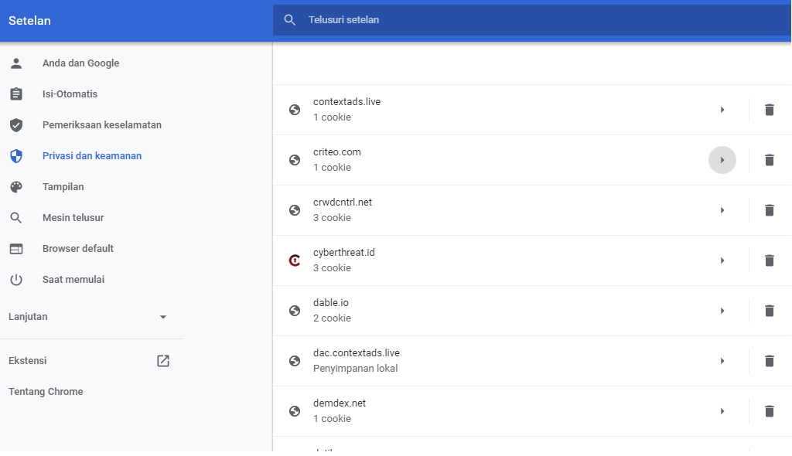Expand demdex.net cookie details arrow

pyautogui.click(x=722, y=411)
